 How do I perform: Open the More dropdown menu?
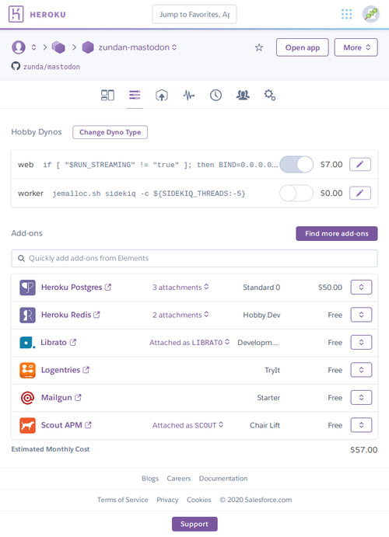point(356,47)
